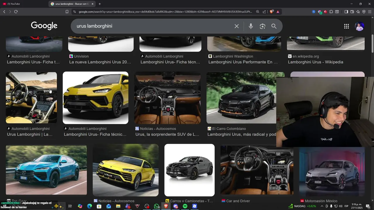View site information icon in address bar
The width and height of the screenshot is (374, 210).
pos(74,12)
